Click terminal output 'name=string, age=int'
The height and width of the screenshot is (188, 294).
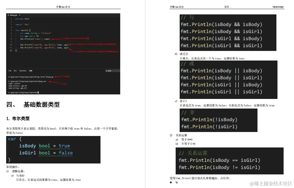pyautogui.click(x=18, y=88)
